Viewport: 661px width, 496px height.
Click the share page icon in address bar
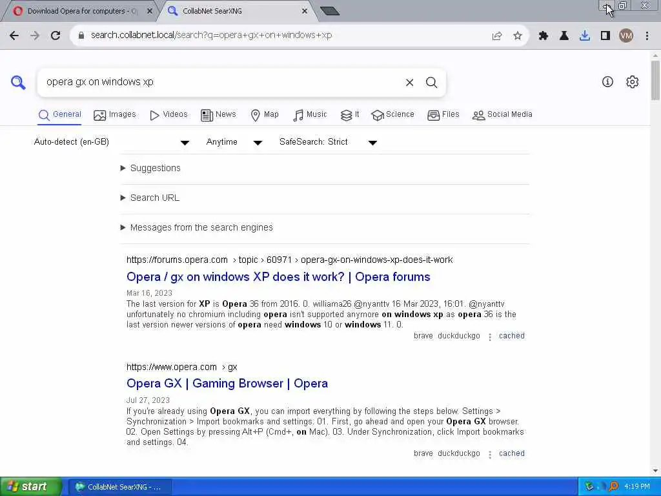click(497, 36)
